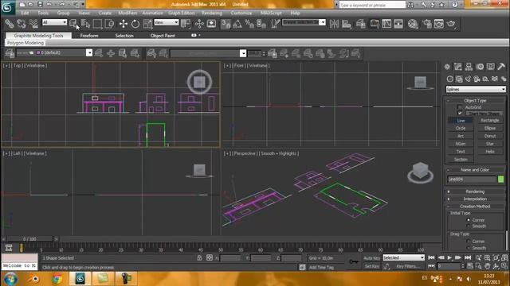Screen dimensions: 510x286
Task: Click the 0 / 100 time slider
Action: point(29,239)
